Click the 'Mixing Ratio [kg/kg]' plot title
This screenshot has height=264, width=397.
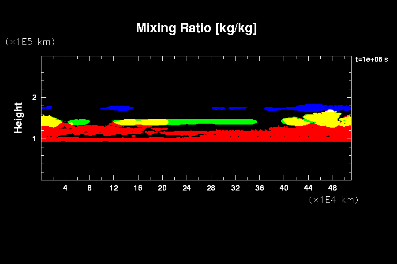click(x=196, y=28)
